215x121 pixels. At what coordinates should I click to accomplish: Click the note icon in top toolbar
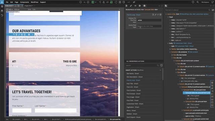coord(124,2)
